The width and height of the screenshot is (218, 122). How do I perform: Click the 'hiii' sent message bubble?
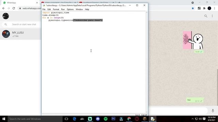pyautogui.click(x=194, y=100)
